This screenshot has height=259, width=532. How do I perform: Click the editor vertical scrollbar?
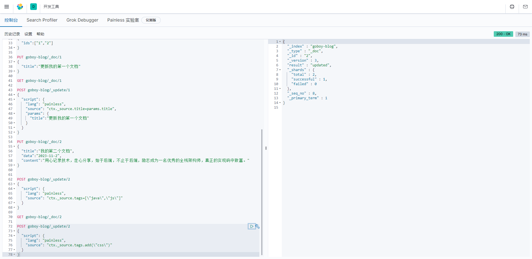coord(262,192)
